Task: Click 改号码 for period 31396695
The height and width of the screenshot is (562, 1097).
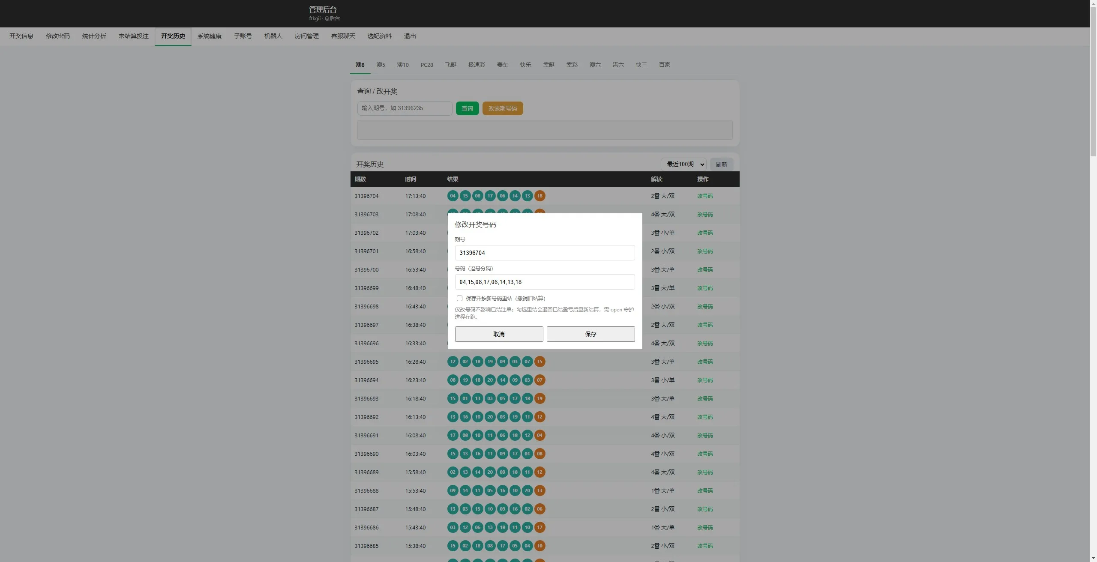Action: click(705, 362)
